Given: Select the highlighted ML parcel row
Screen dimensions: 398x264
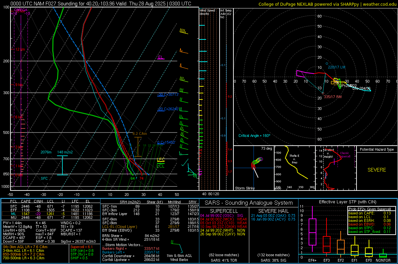Looking at the screenshot, I should click(51, 214).
